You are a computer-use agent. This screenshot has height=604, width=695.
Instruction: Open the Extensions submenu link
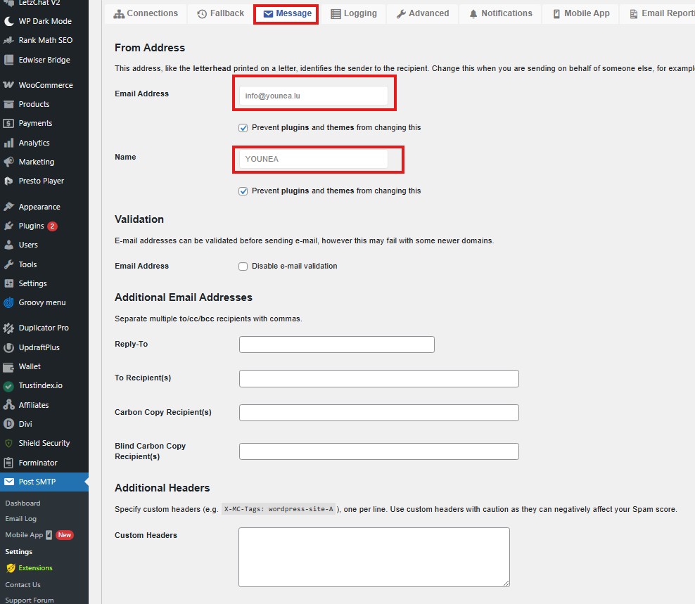[x=30, y=567]
